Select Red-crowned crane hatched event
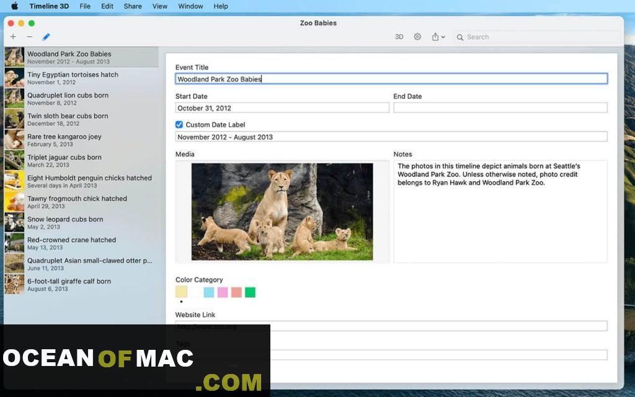This screenshot has width=635, height=397. (81, 243)
